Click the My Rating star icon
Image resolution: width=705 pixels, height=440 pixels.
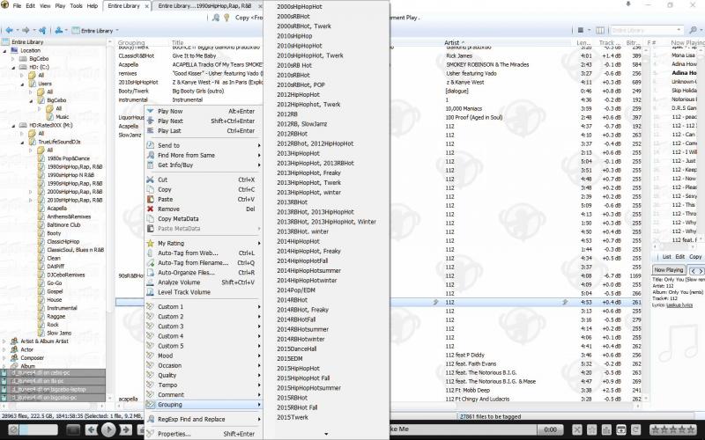(150, 244)
